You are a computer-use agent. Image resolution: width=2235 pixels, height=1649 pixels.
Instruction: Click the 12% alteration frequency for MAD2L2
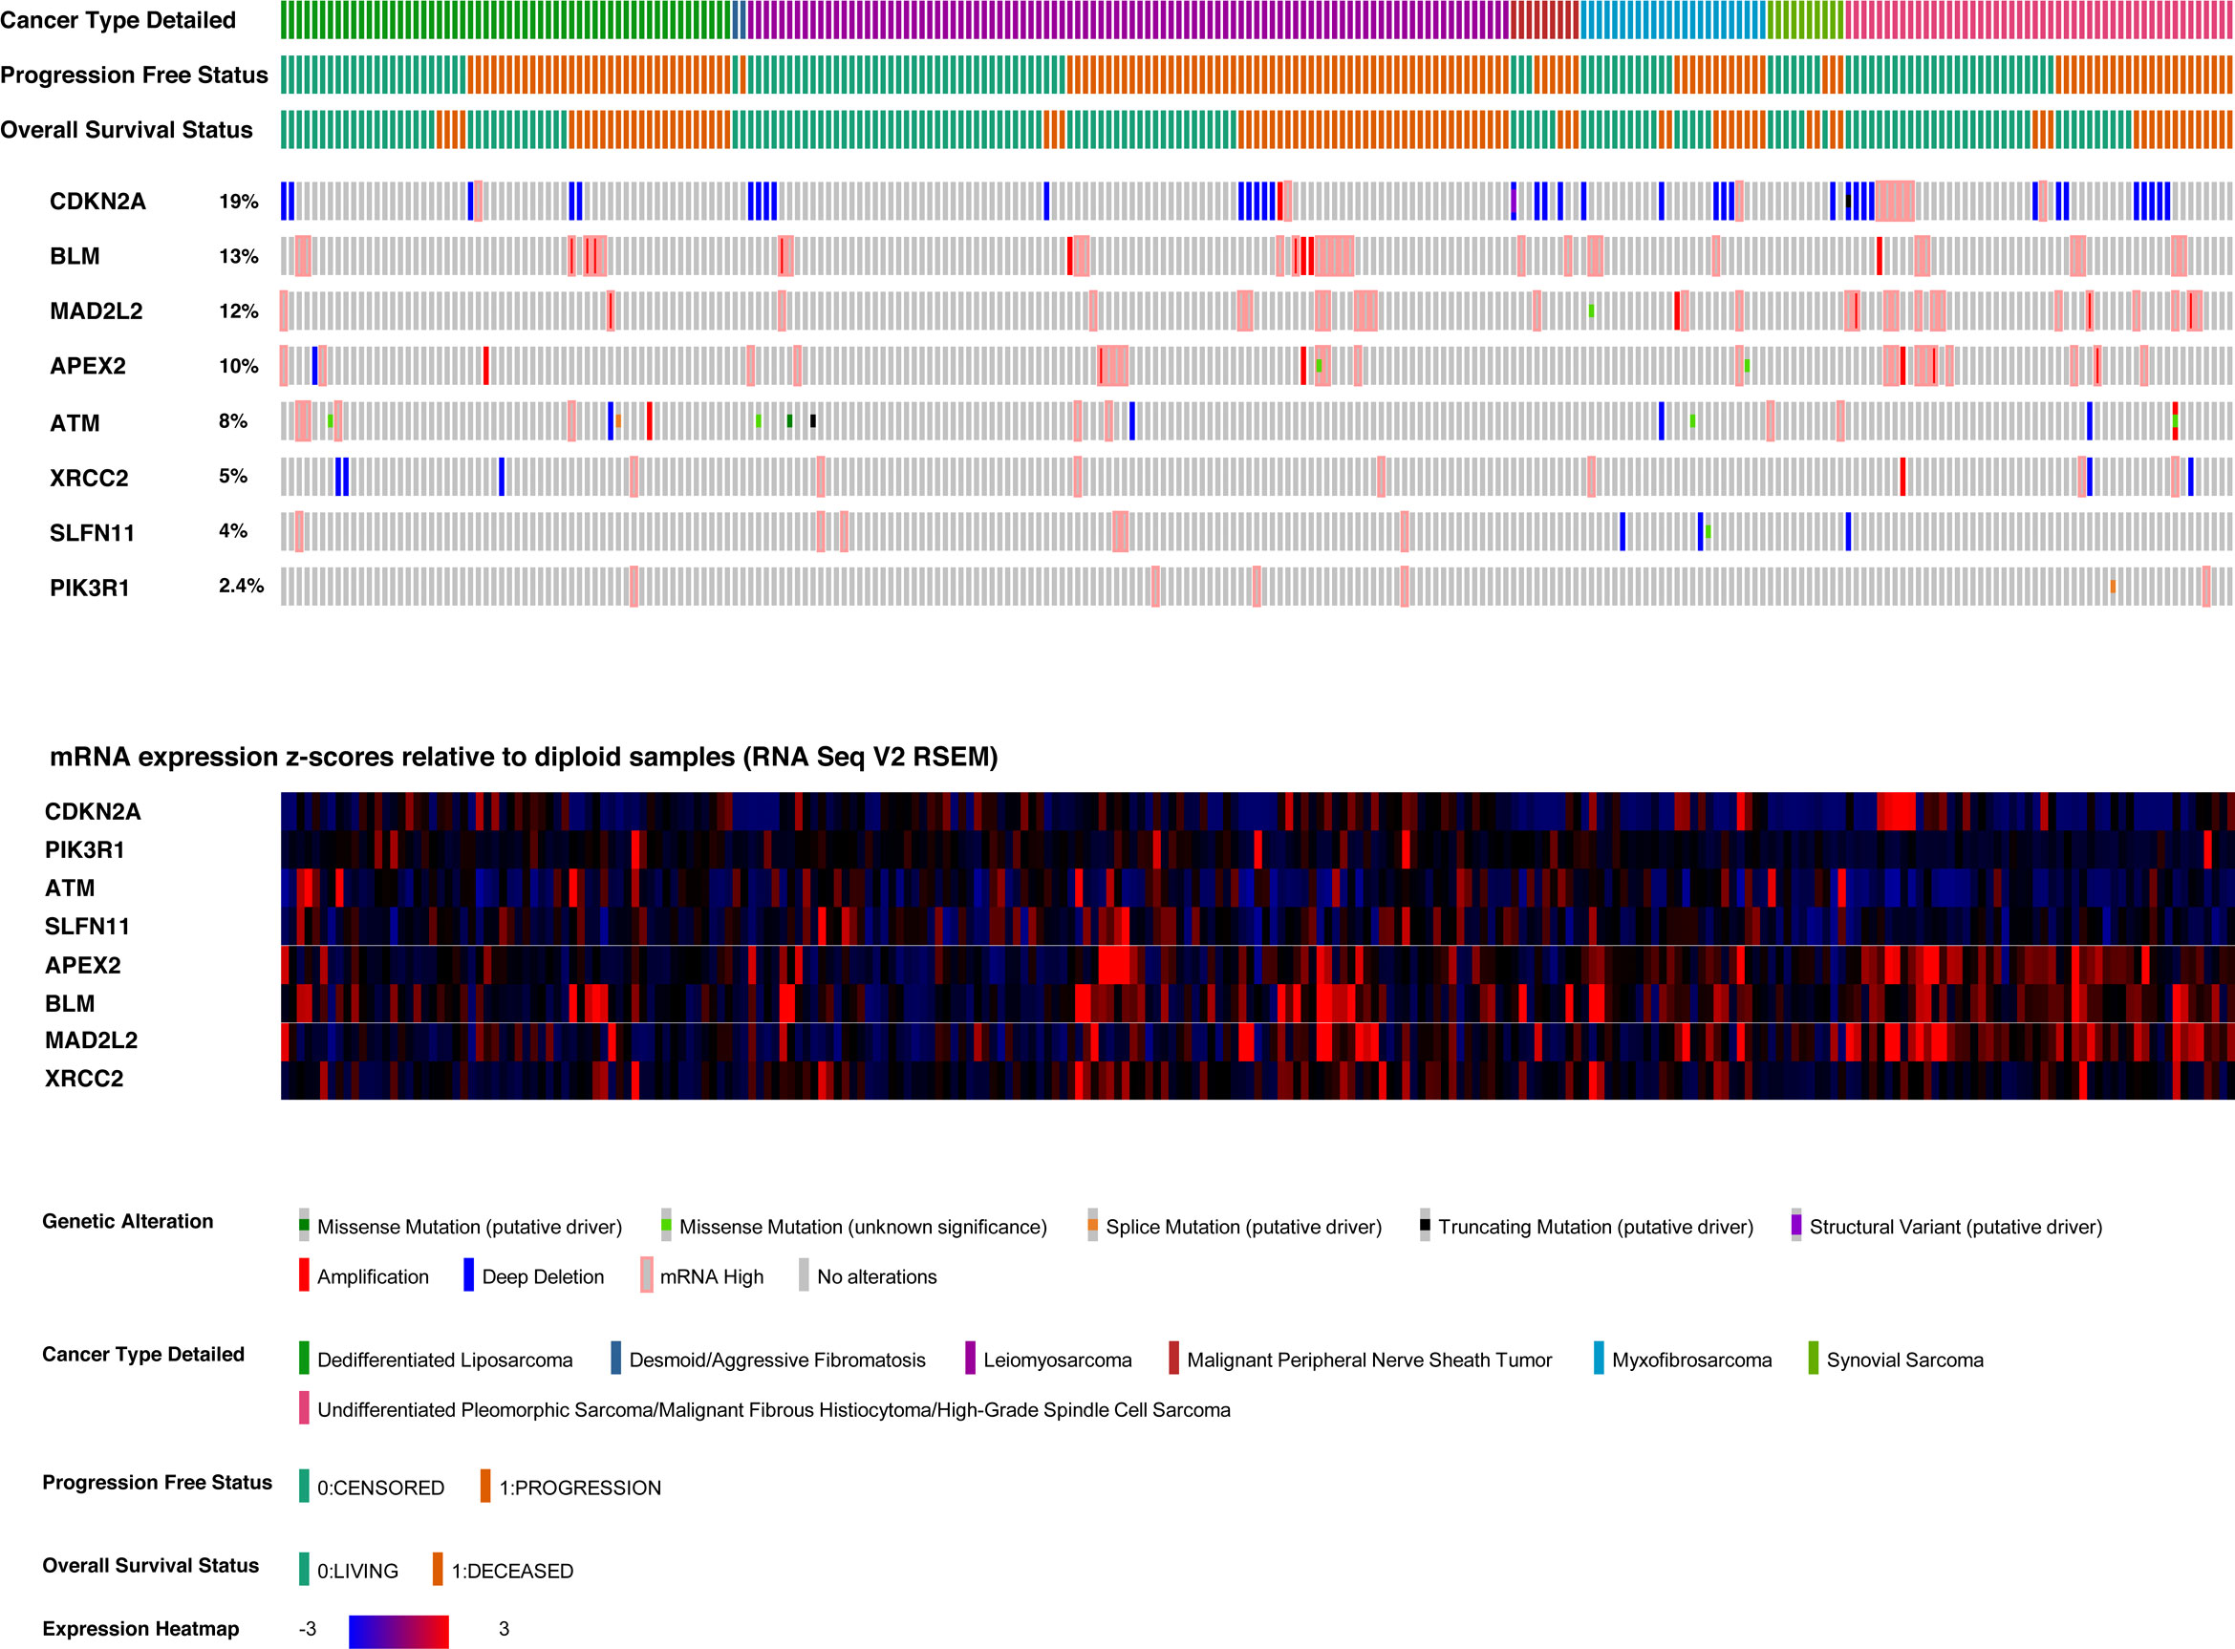(x=239, y=311)
